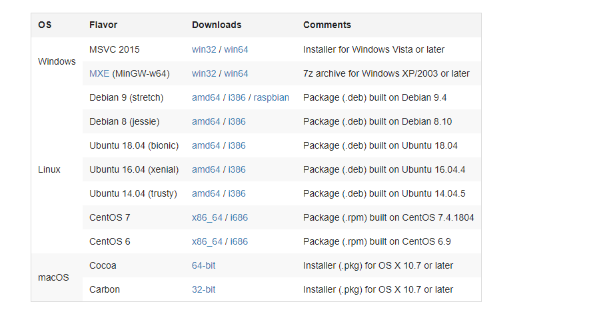Download the macOS Cocoa 64-bit installer
Viewport: 589px width, 316px height.
(x=203, y=265)
